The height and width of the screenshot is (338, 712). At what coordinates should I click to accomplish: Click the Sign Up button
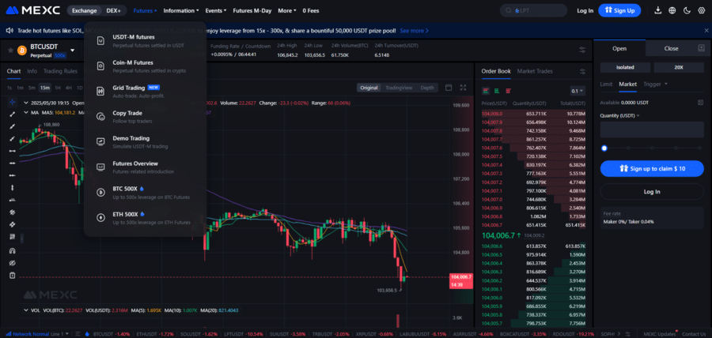[619, 10]
